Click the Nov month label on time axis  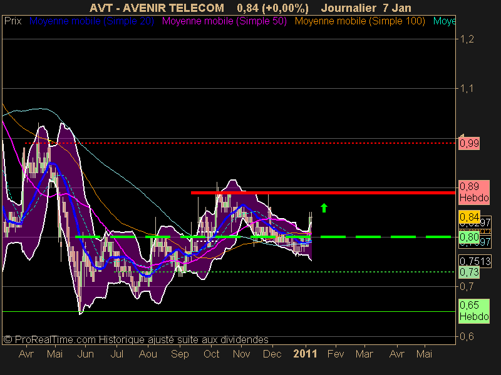tap(241, 354)
